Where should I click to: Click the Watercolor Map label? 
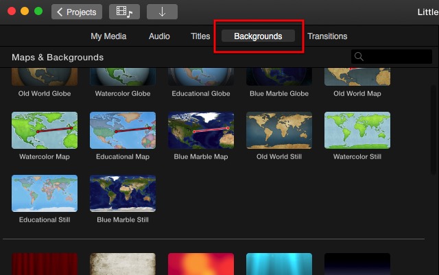coord(45,156)
